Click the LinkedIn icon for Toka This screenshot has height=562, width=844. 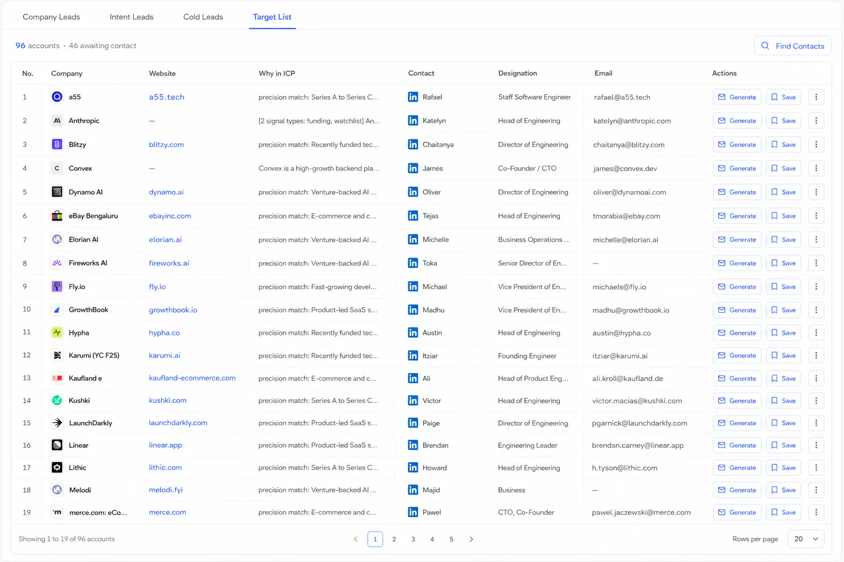[x=413, y=263]
